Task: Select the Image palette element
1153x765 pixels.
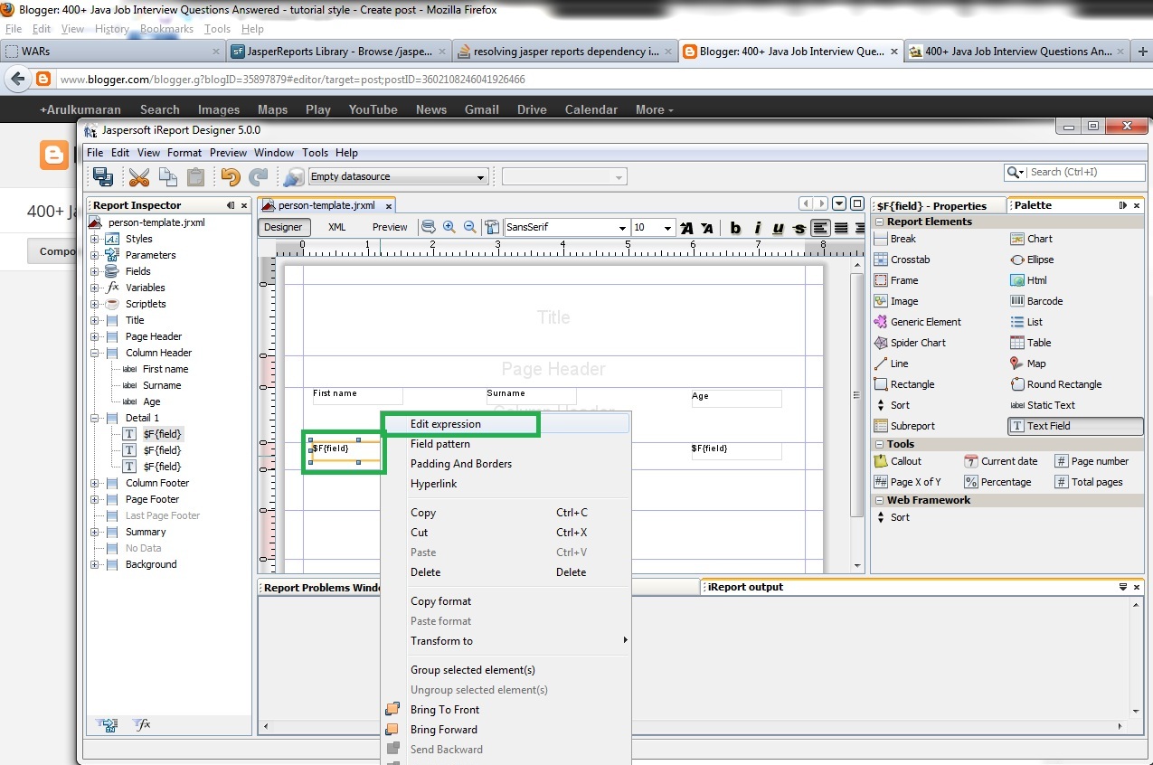Action: 896,301
